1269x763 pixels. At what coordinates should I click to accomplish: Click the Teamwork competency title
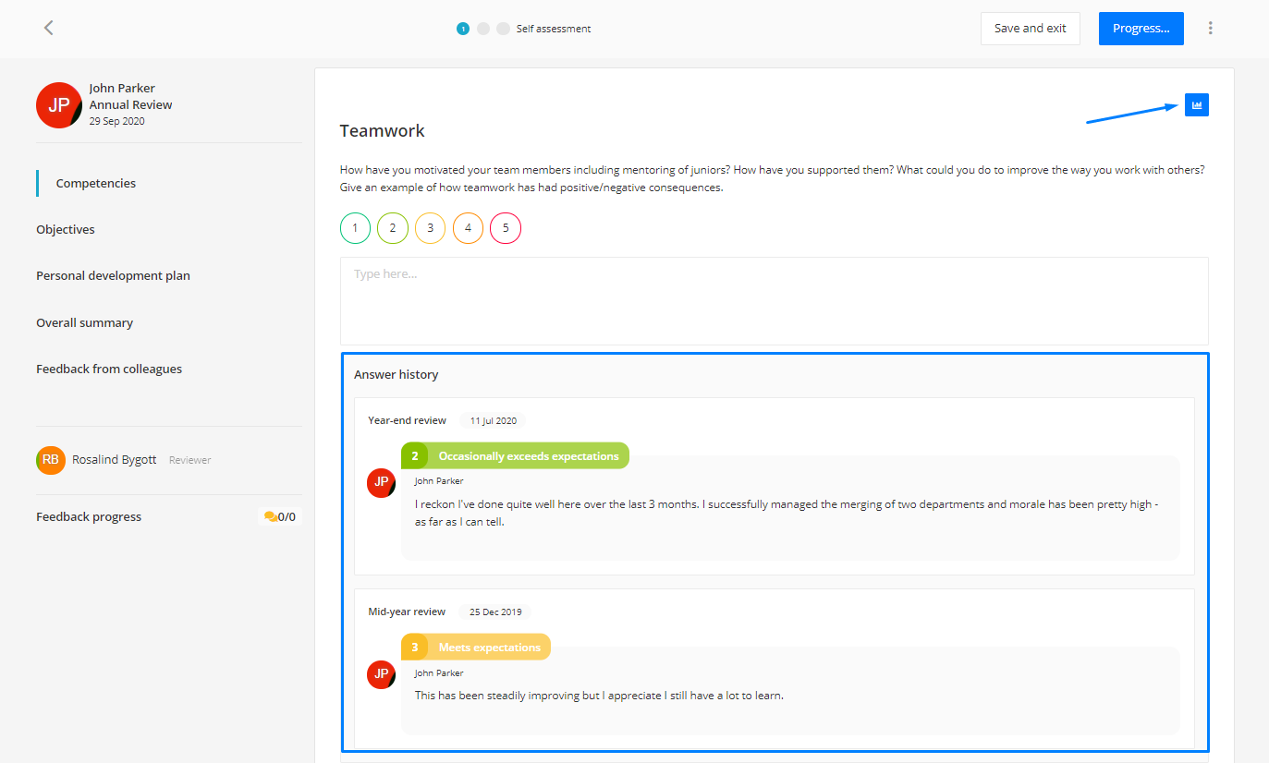383,130
